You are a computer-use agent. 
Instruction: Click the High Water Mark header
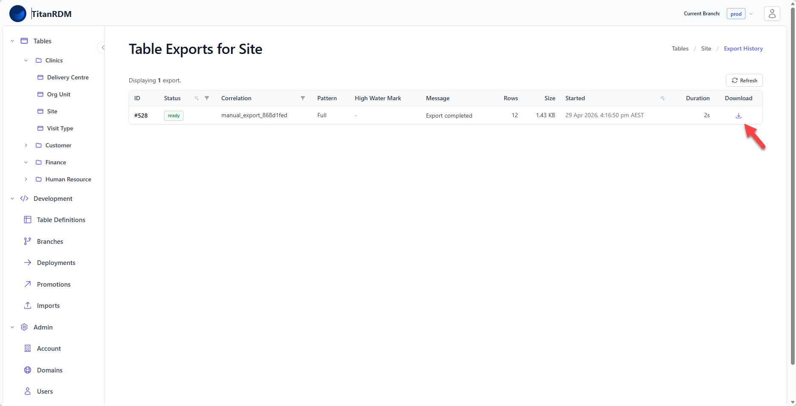(x=378, y=98)
